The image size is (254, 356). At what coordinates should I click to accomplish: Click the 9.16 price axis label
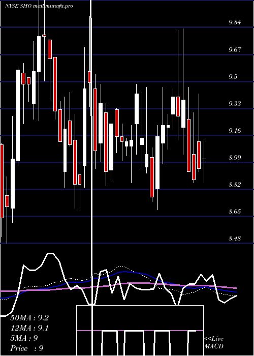(235, 131)
